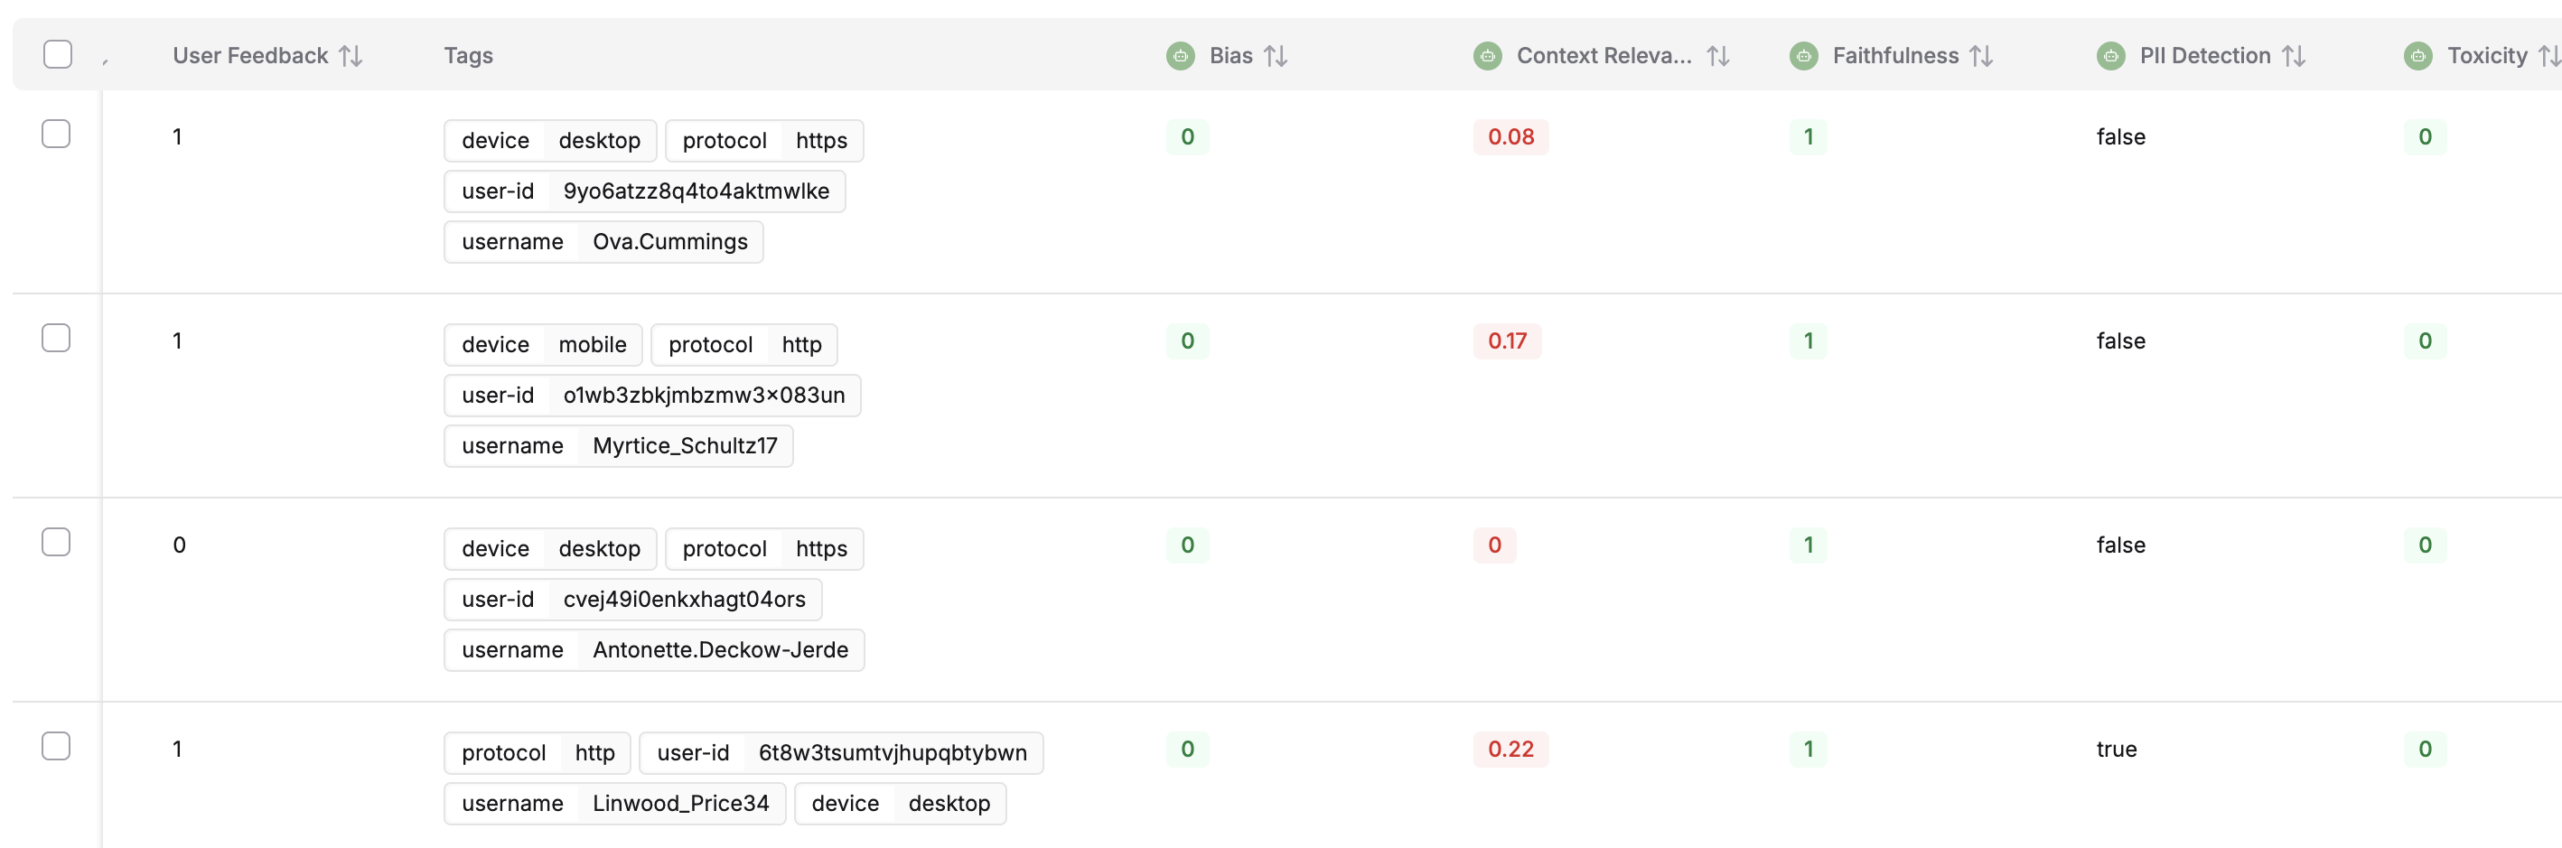Viewport: 2562px width, 848px height.
Task: Select the Ova.Cummings row checkbox
Action: coord(57,134)
